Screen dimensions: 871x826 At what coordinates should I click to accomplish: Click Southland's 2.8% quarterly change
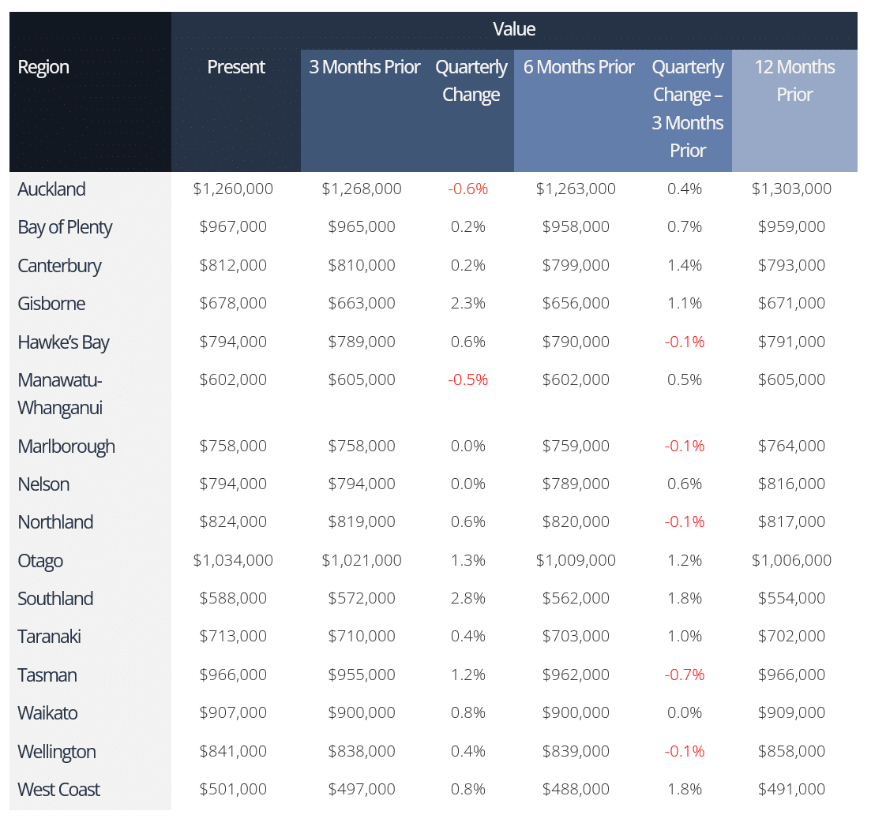467,599
